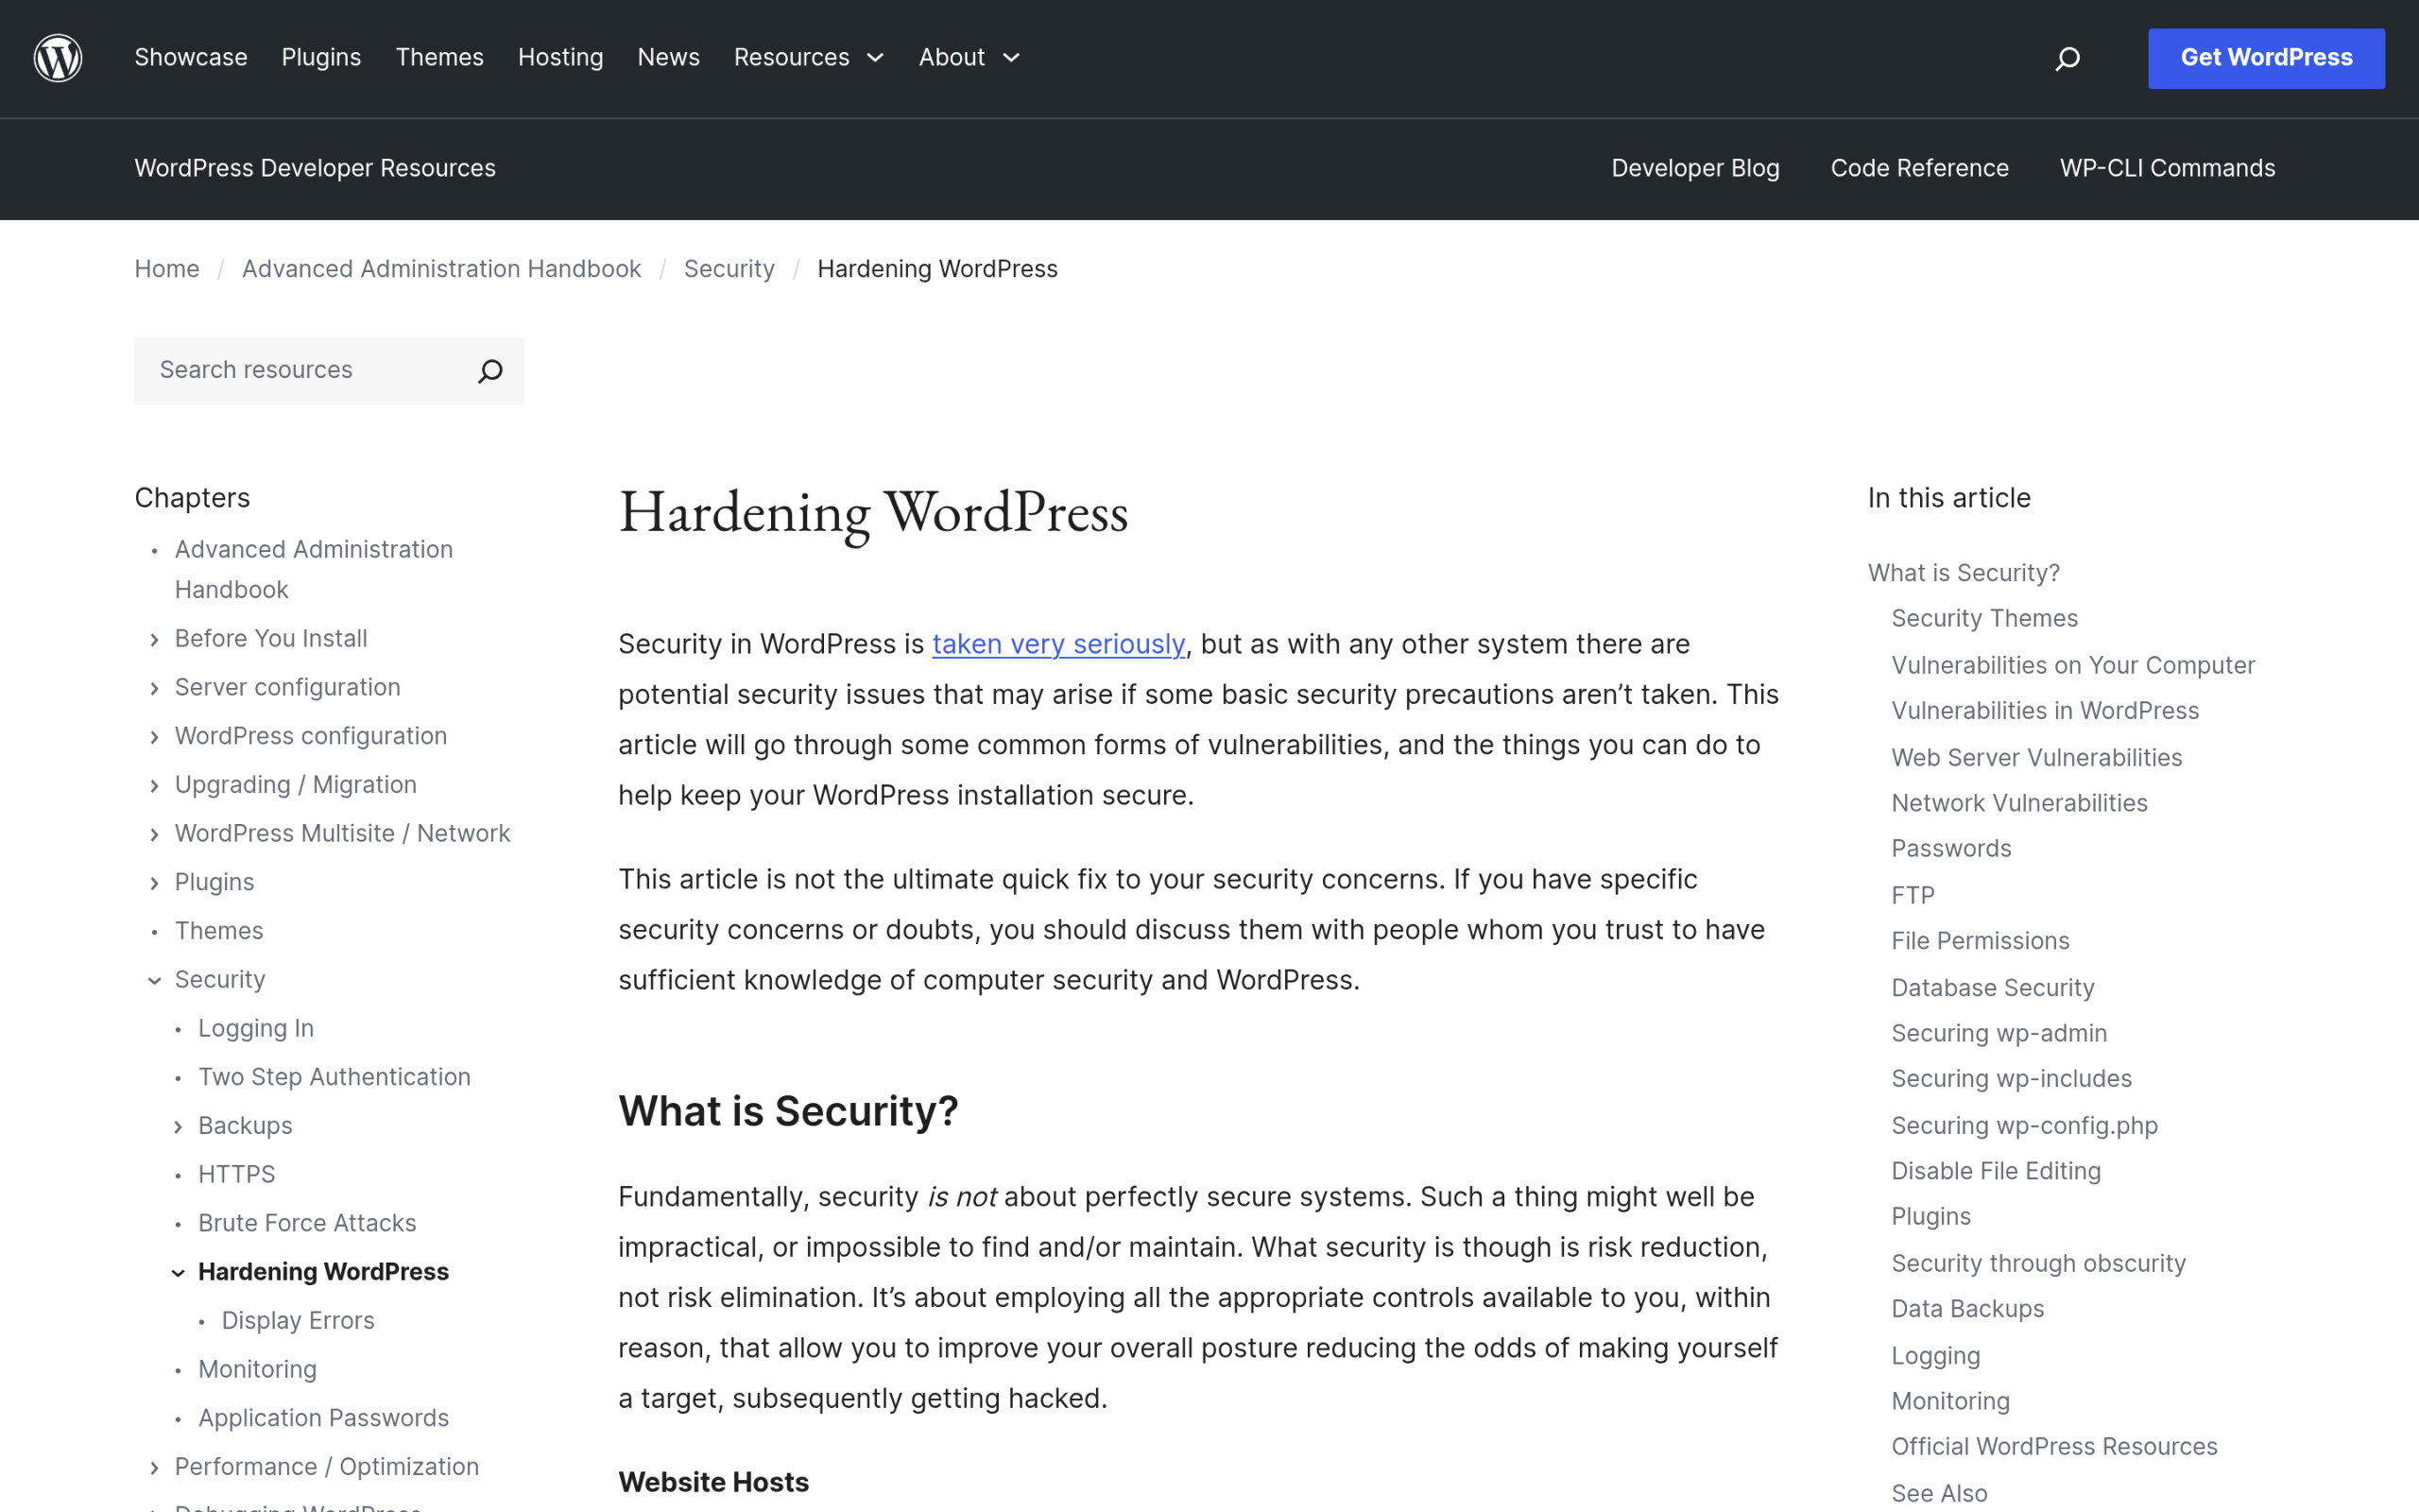Jump to Official WordPress Resources section

[2054, 1446]
